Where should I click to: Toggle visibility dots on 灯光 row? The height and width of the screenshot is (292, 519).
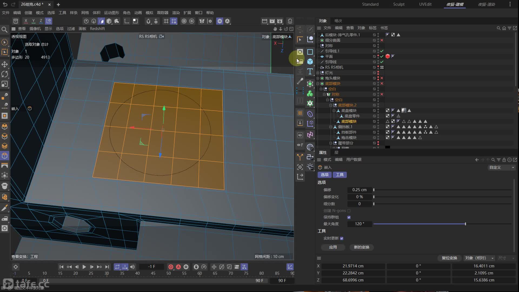click(378, 73)
